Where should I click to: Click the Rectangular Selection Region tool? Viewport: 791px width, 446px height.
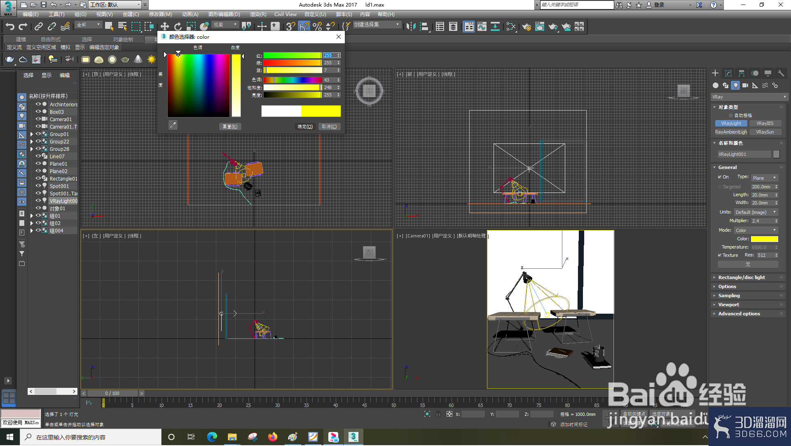pos(136,27)
